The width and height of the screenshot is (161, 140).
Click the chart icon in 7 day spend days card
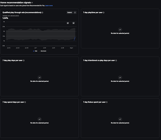[x=39, y=119]
